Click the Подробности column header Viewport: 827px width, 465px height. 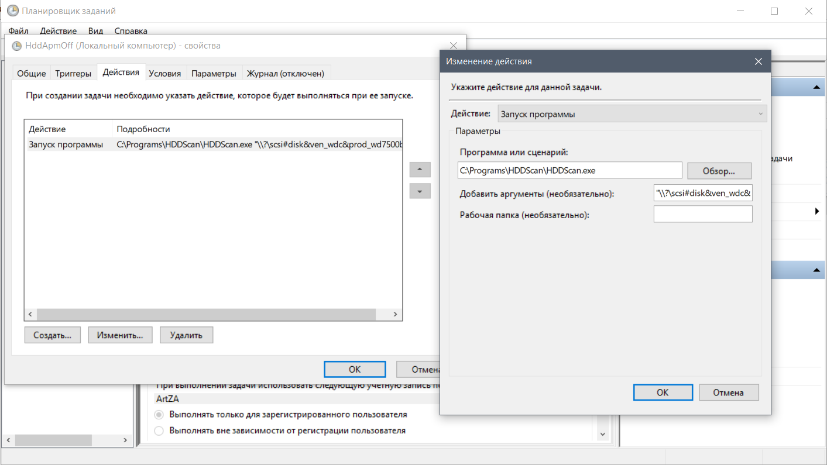pyautogui.click(x=258, y=129)
